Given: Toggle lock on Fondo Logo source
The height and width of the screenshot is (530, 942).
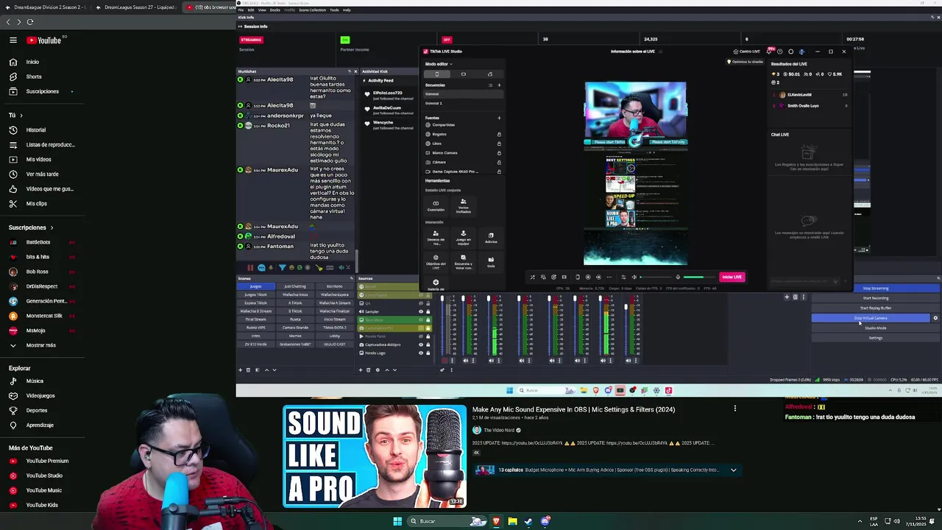Looking at the screenshot, I should (x=428, y=353).
